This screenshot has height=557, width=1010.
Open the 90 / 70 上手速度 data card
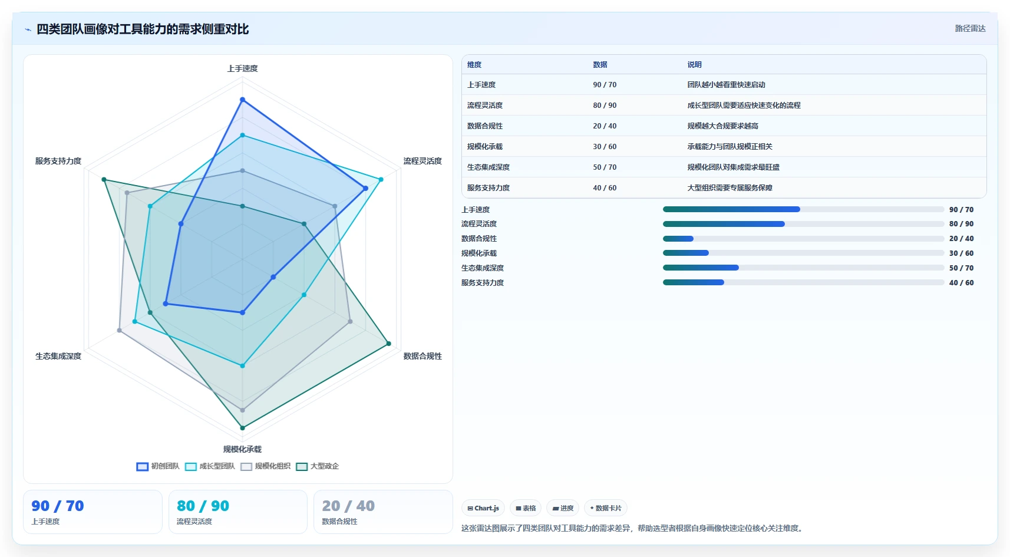(x=93, y=512)
